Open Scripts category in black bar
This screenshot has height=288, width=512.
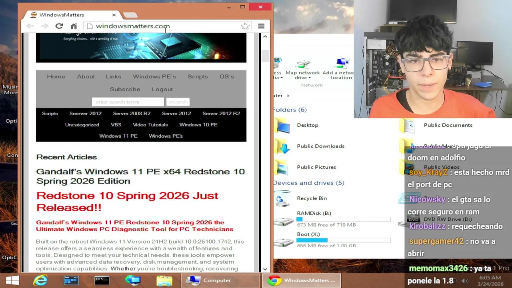point(50,114)
